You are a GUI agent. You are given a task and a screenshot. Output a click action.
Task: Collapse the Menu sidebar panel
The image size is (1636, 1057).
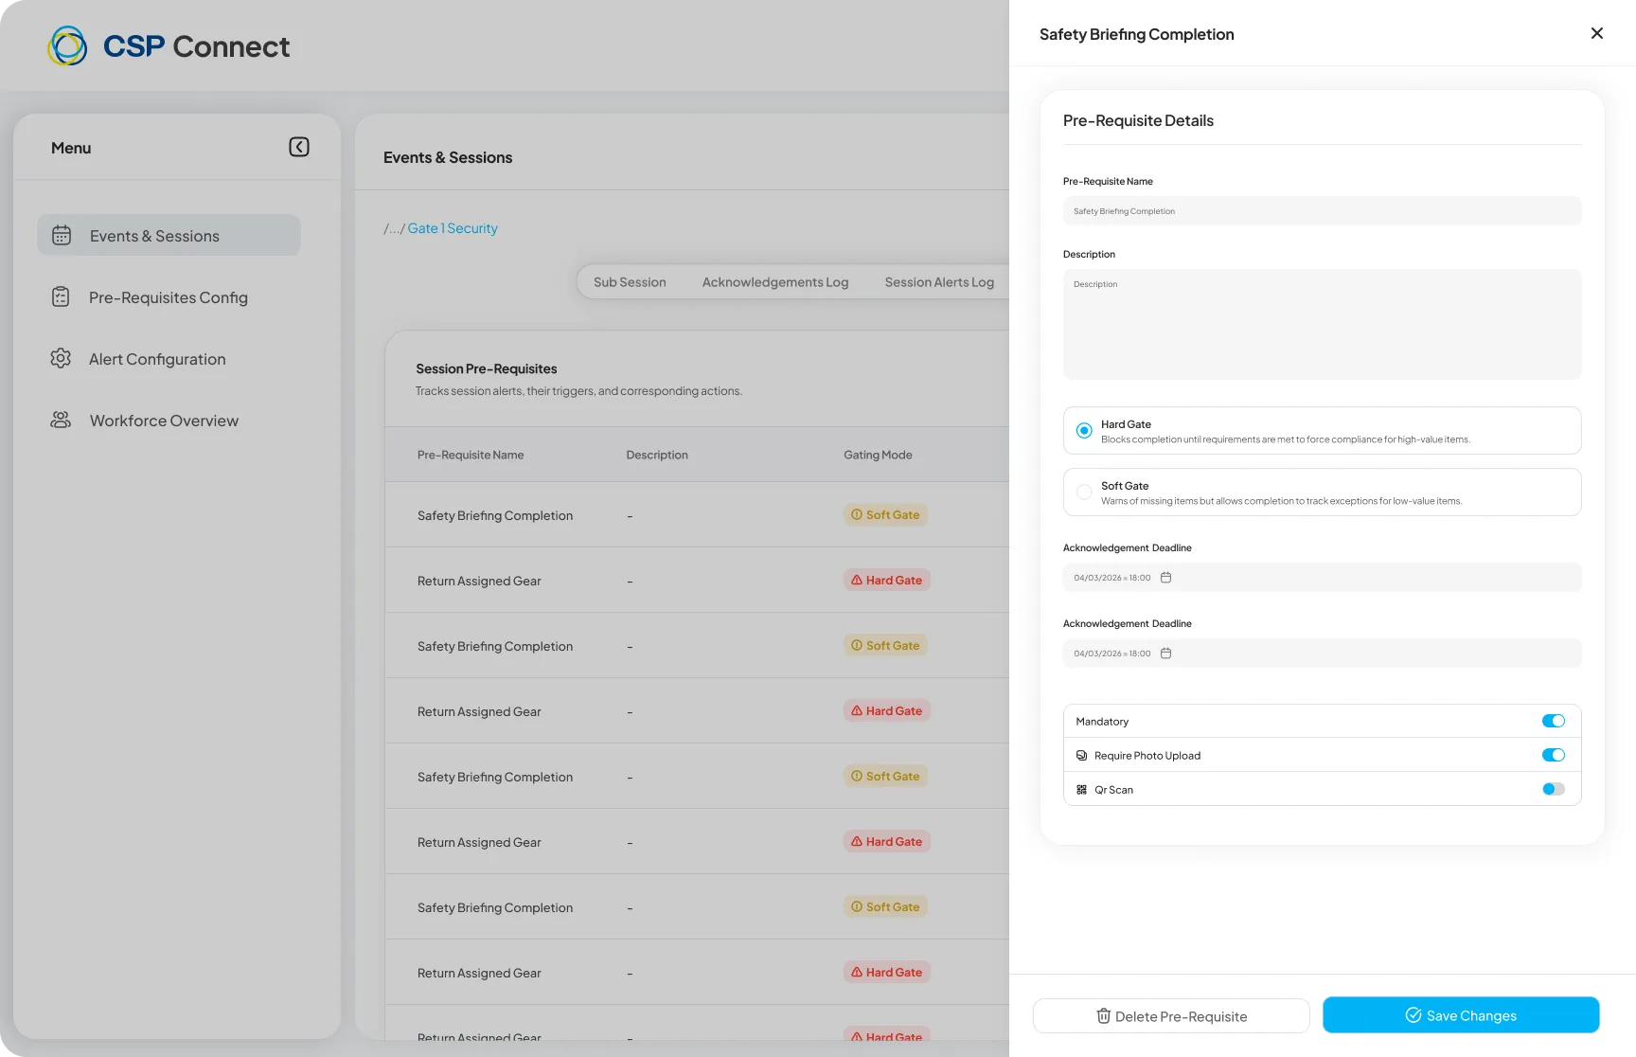click(x=298, y=147)
